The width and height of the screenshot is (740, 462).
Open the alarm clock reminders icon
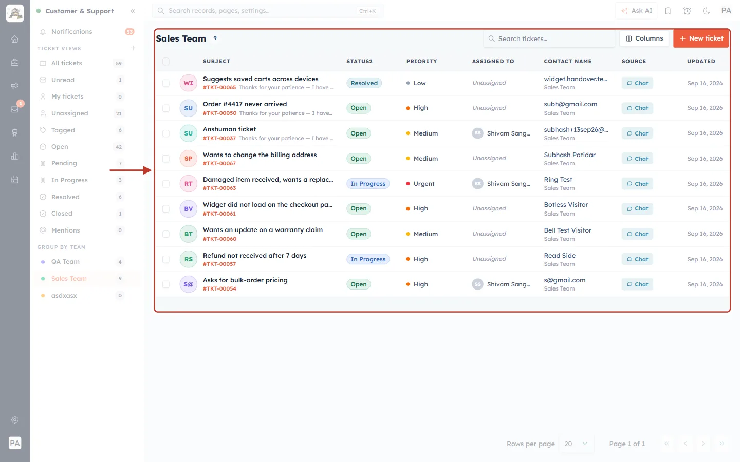(x=687, y=11)
